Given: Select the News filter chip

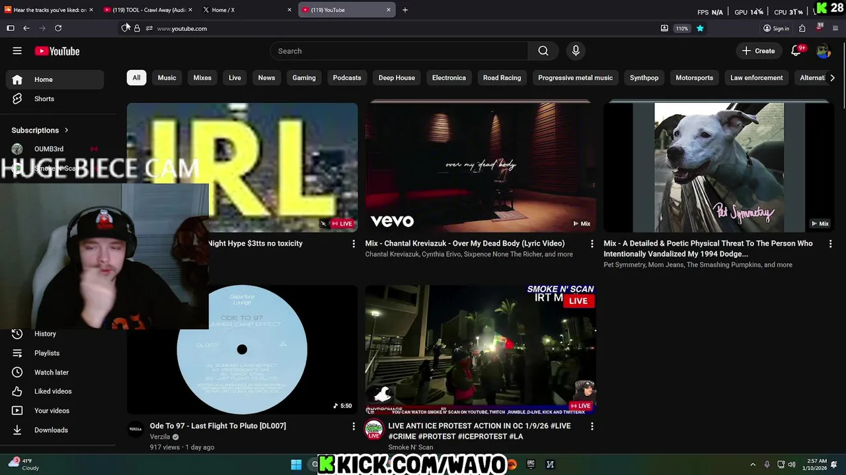Looking at the screenshot, I should [266, 78].
